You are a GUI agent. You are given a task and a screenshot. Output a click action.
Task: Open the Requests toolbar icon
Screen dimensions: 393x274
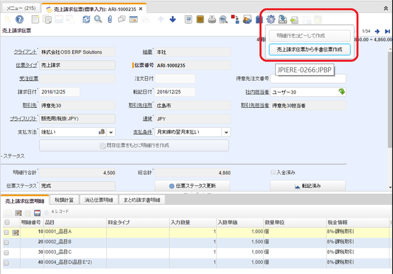click(x=247, y=19)
